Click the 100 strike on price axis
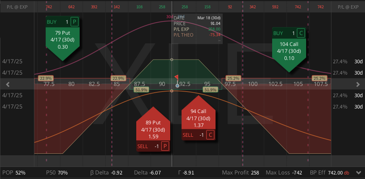This screenshot has height=179, width=365. [253, 84]
